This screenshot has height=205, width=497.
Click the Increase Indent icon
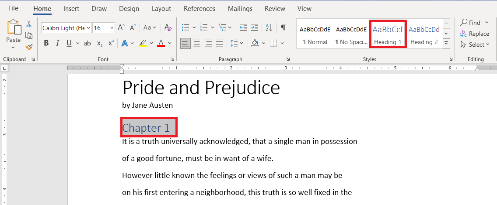click(x=255, y=27)
